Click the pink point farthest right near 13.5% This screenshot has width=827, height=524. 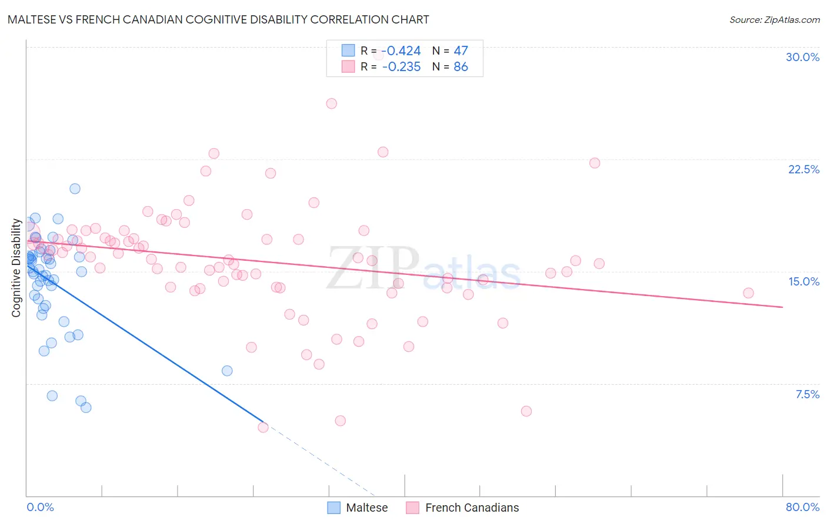[748, 293]
